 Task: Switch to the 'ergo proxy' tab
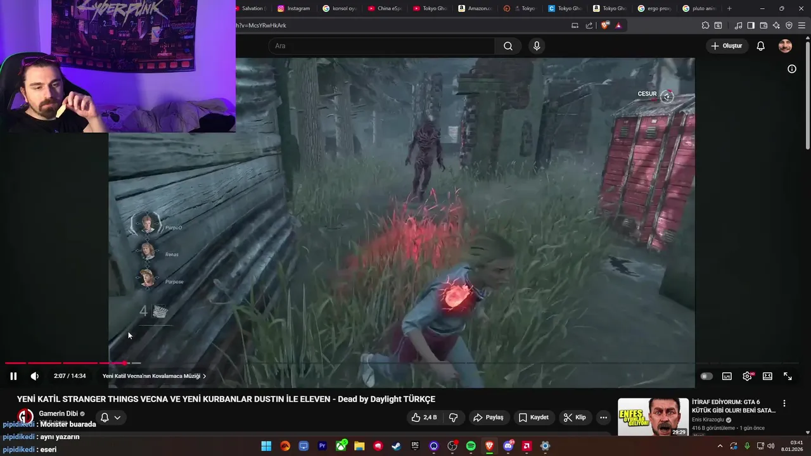coord(655,8)
